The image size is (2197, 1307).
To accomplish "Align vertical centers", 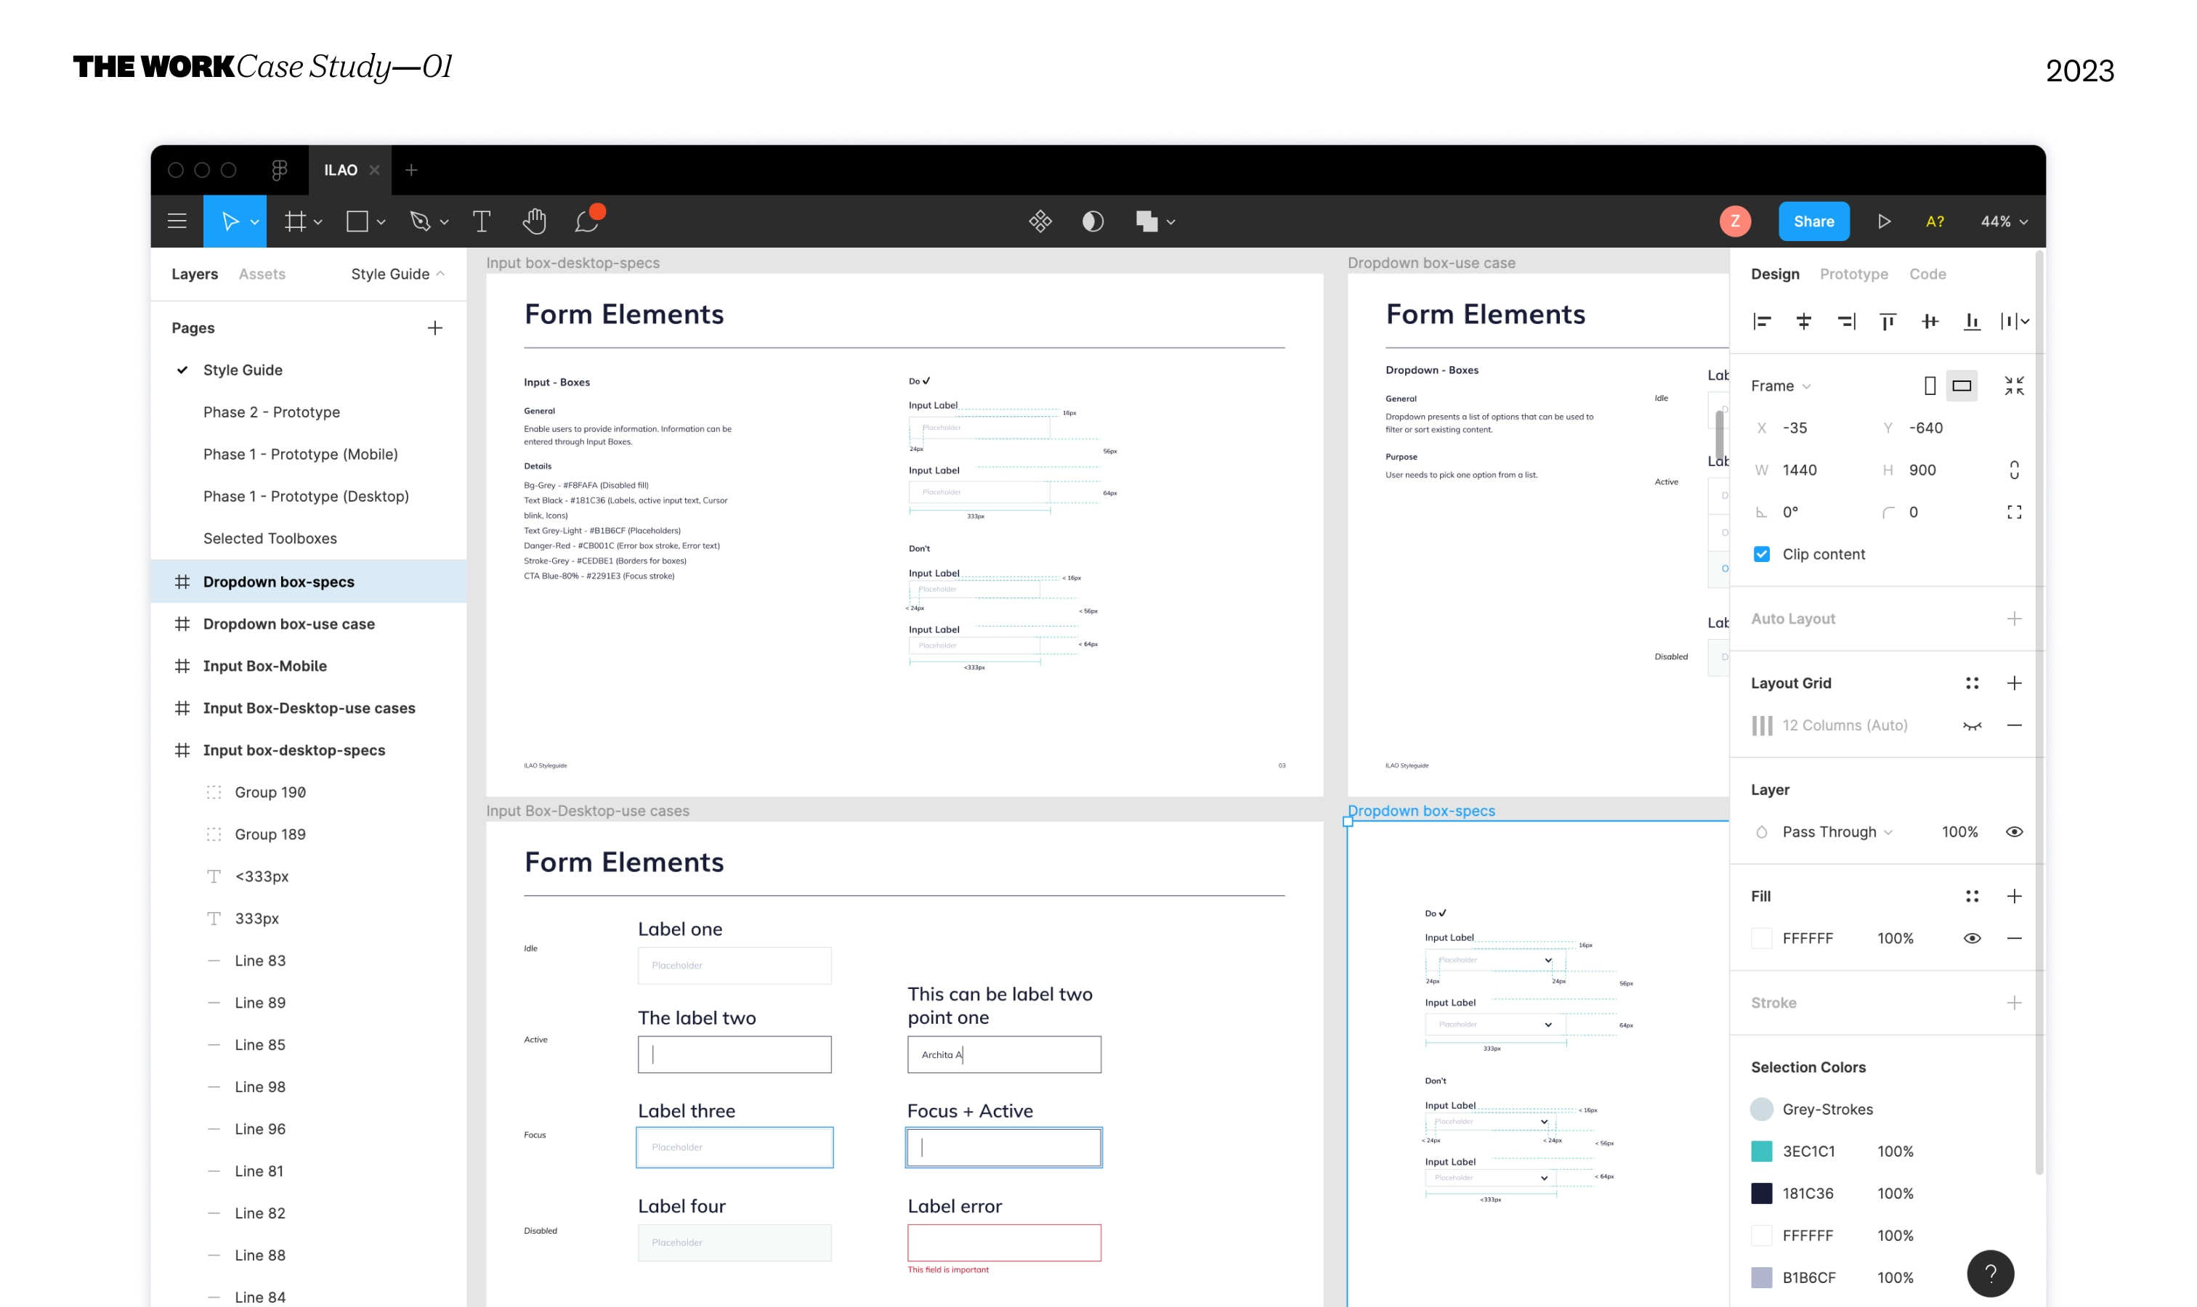I will click(1929, 322).
